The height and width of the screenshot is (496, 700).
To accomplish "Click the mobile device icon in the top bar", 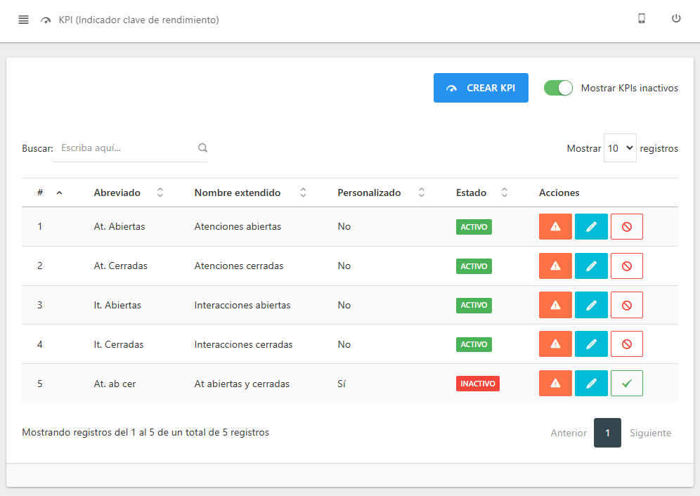I will 641,18.
